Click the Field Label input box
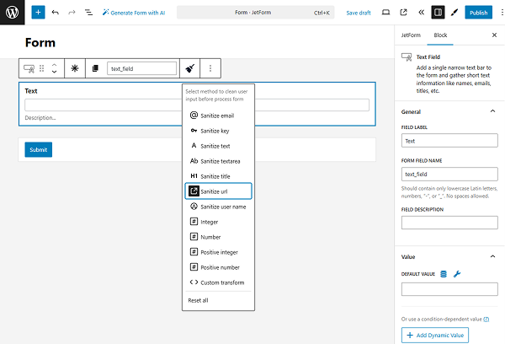The image size is (505, 344). tap(444, 141)
